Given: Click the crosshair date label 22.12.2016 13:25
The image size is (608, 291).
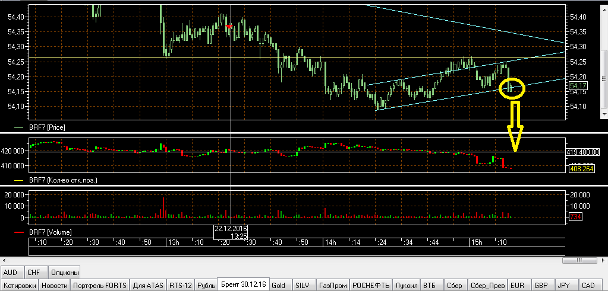Looking at the screenshot, I should point(231,233).
